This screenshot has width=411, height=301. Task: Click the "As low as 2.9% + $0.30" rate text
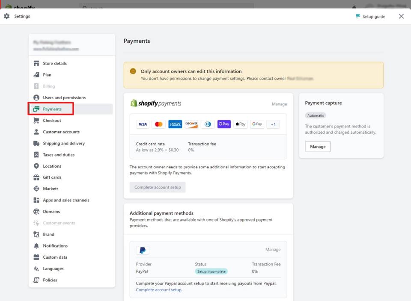(x=157, y=150)
